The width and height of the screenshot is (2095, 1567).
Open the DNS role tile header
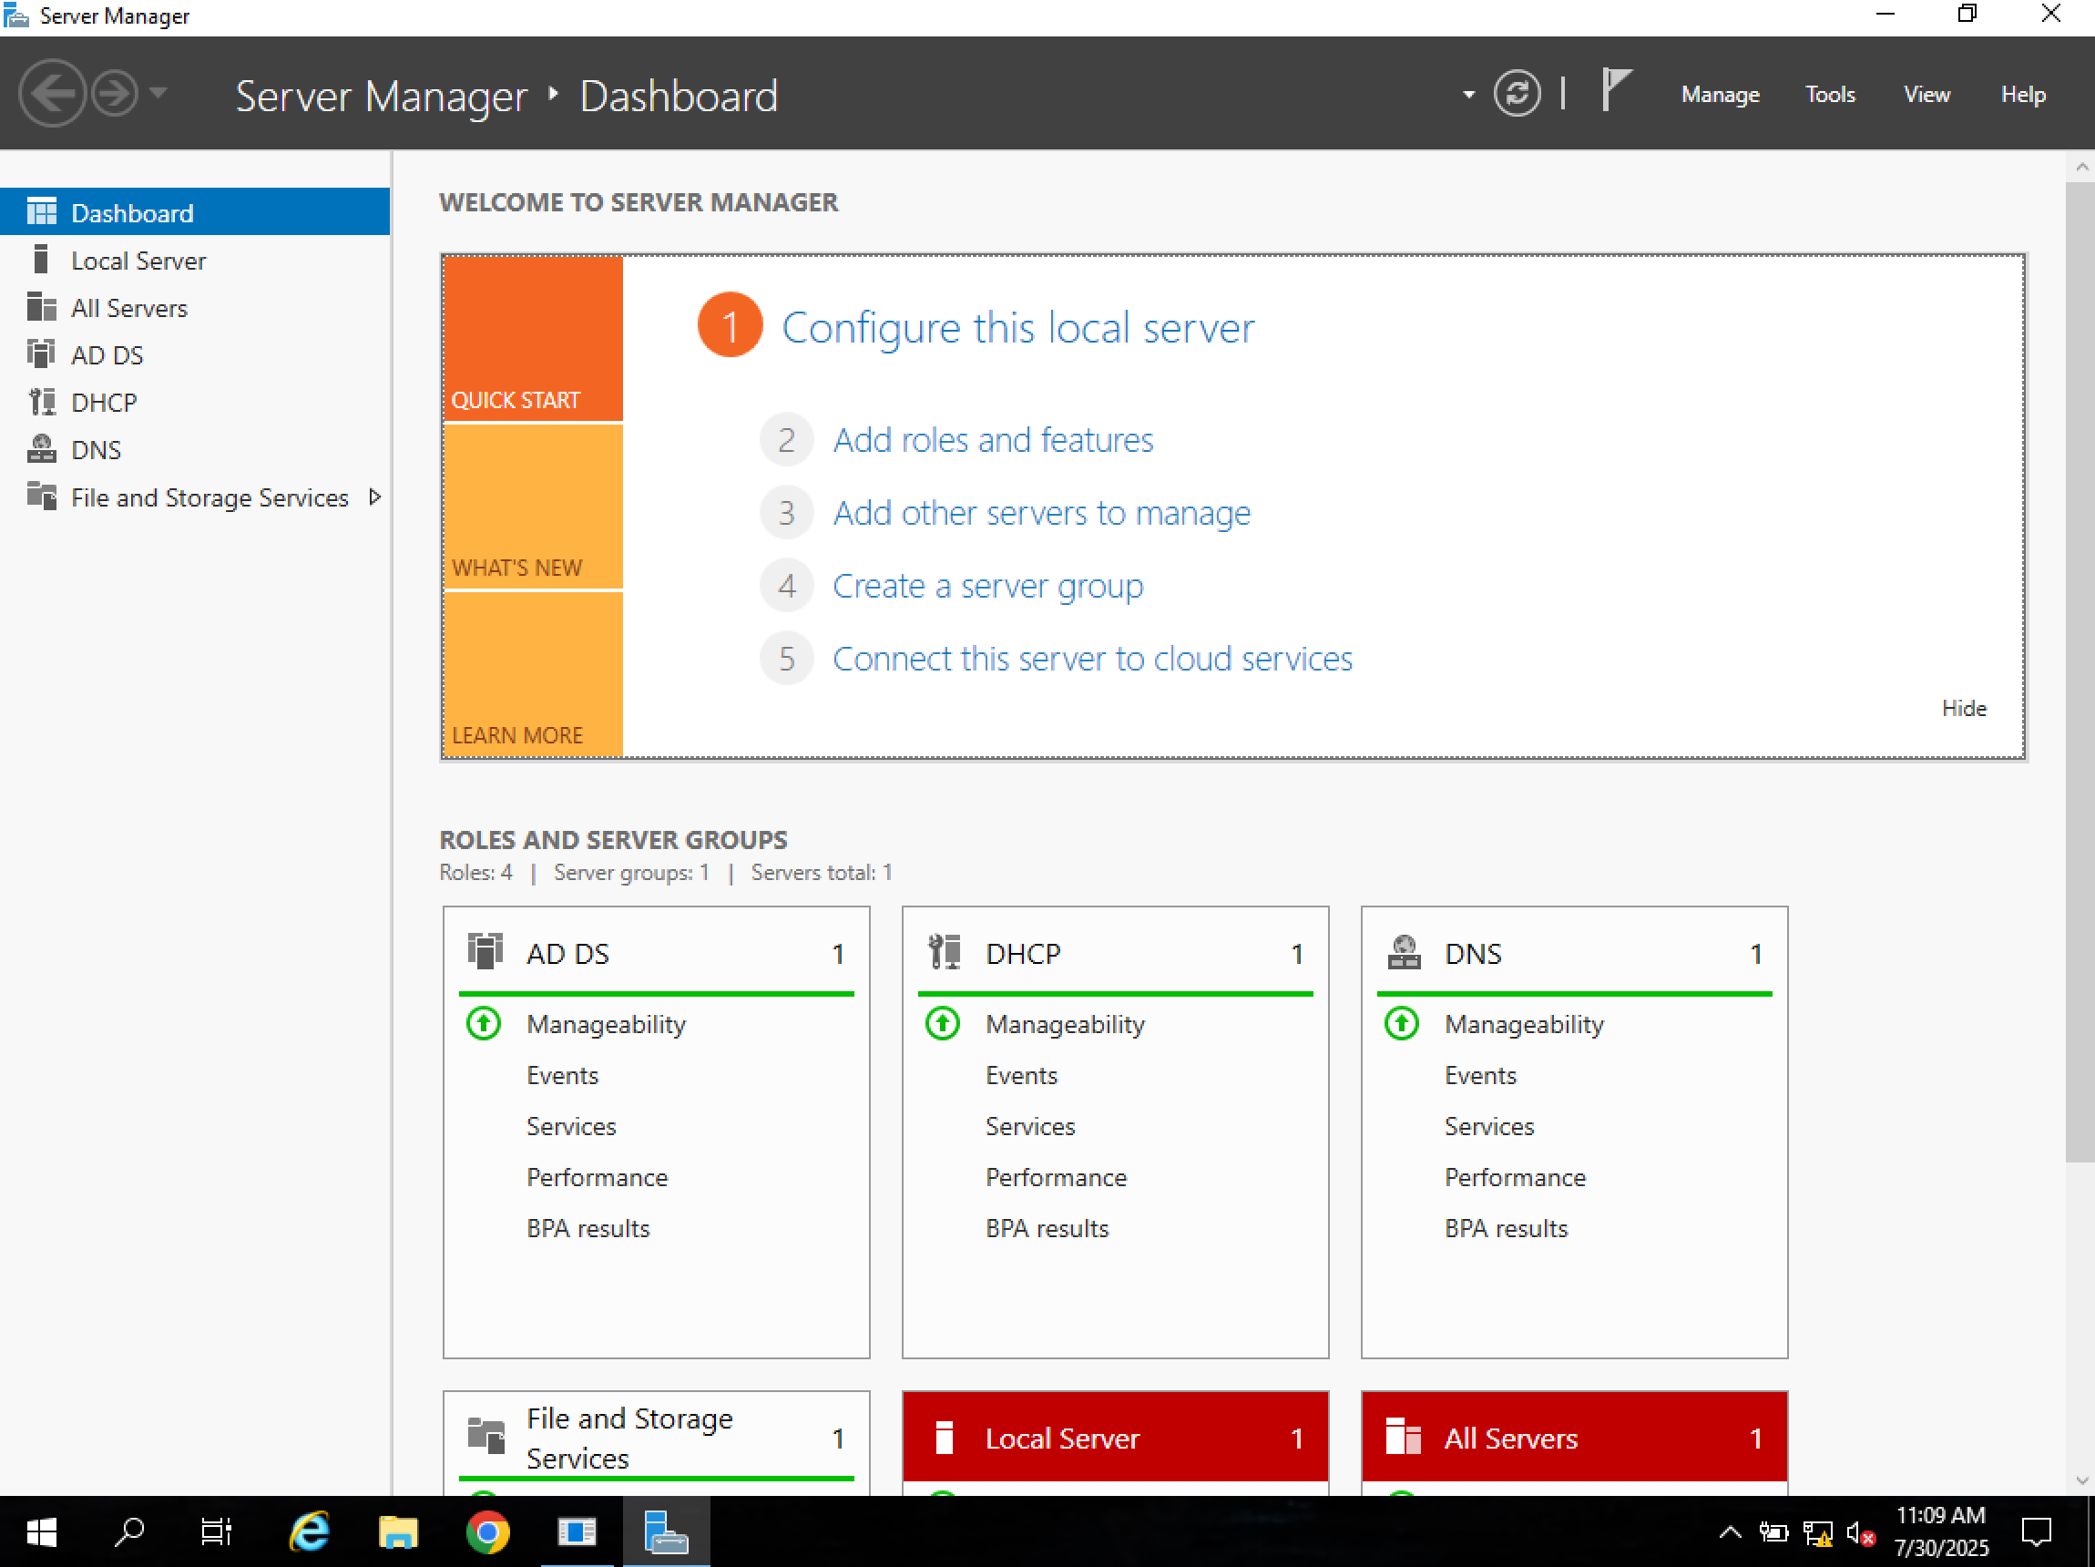[x=1574, y=953]
